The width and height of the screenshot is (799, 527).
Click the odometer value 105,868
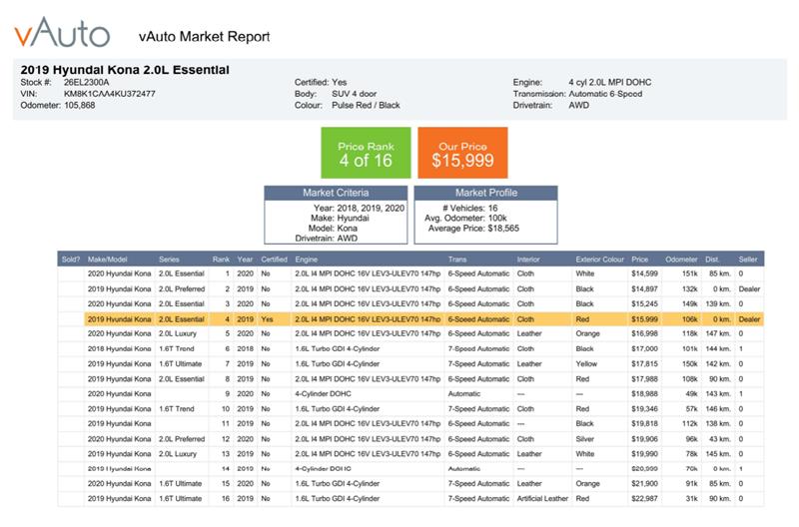80,106
